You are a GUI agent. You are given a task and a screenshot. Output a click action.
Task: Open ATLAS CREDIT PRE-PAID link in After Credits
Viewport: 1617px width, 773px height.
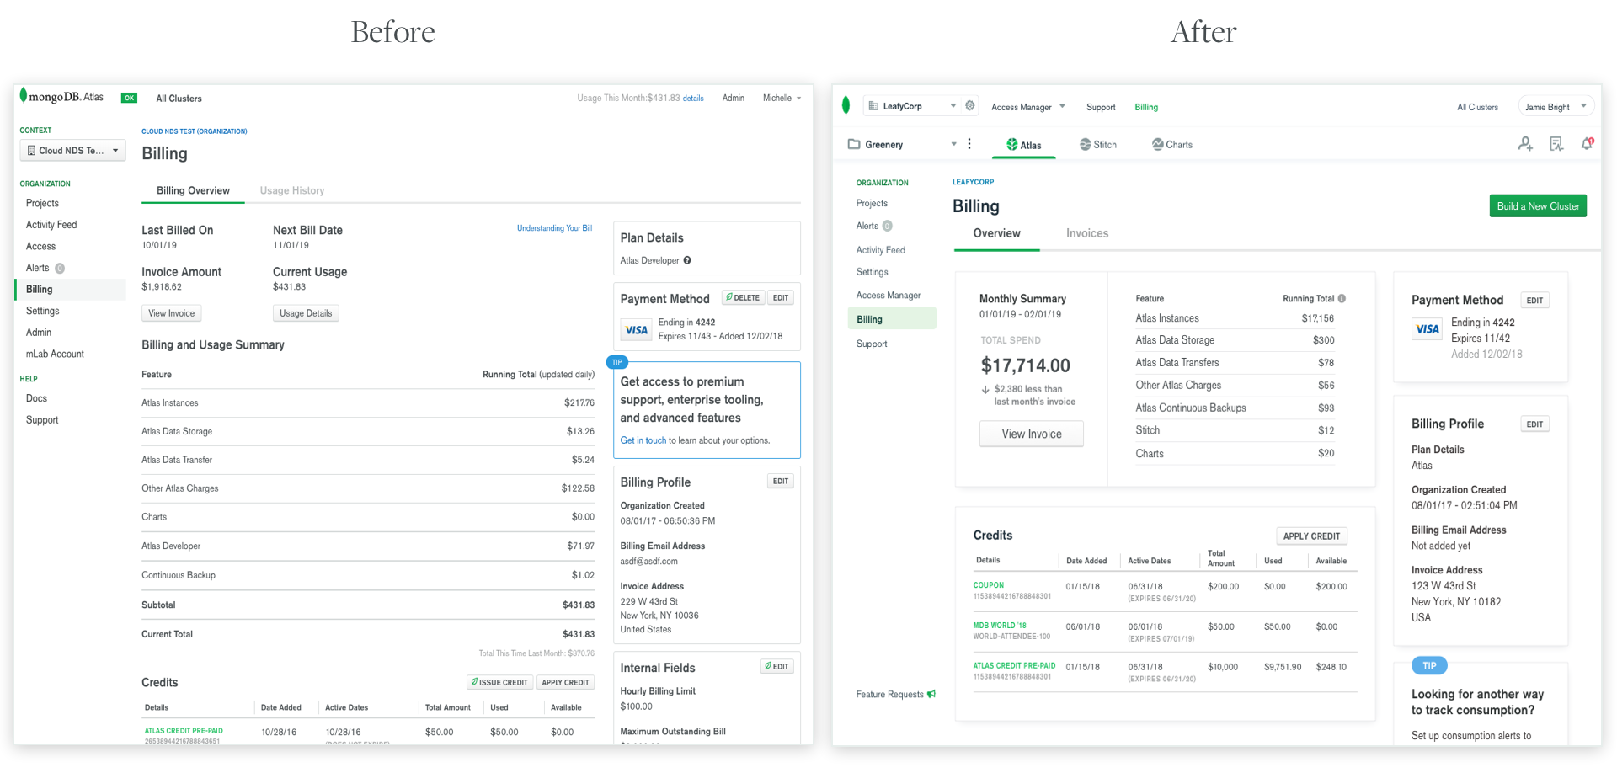[x=1014, y=665]
